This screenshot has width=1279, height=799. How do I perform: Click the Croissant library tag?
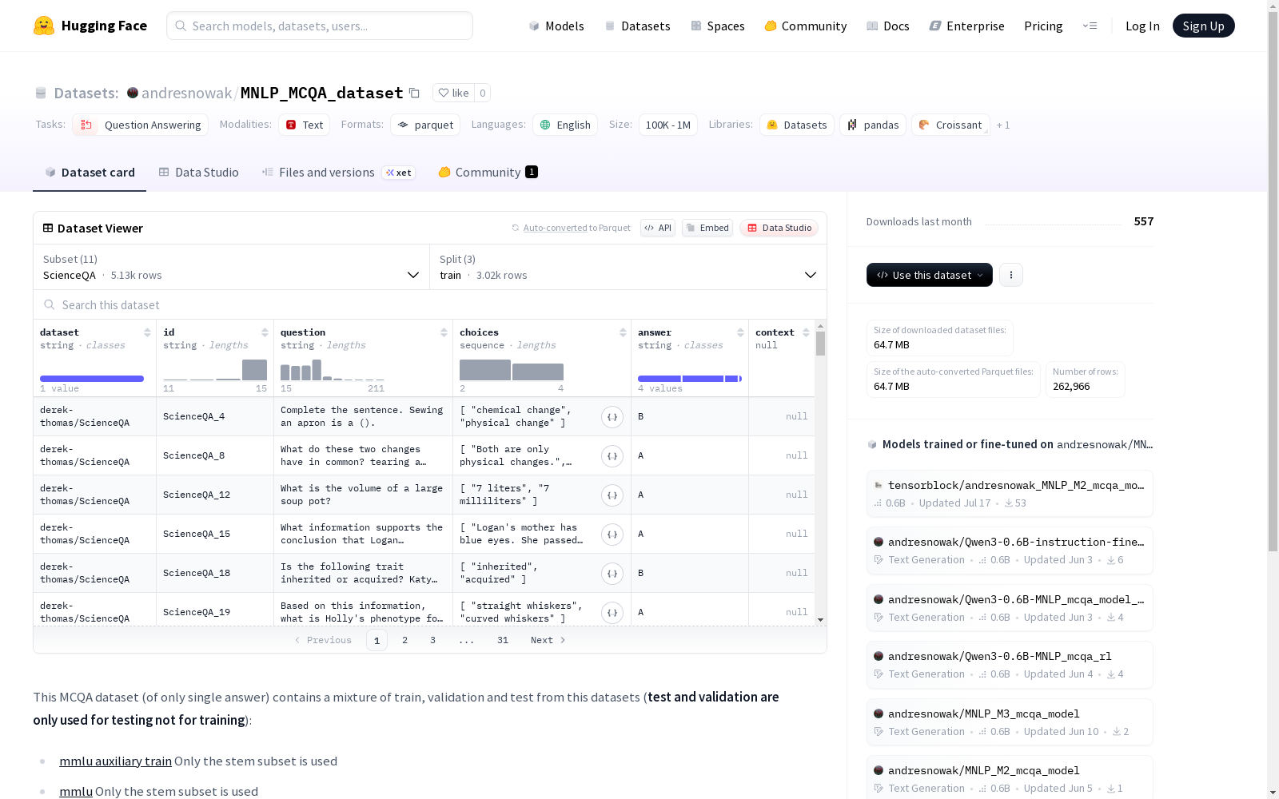click(x=950, y=125)
